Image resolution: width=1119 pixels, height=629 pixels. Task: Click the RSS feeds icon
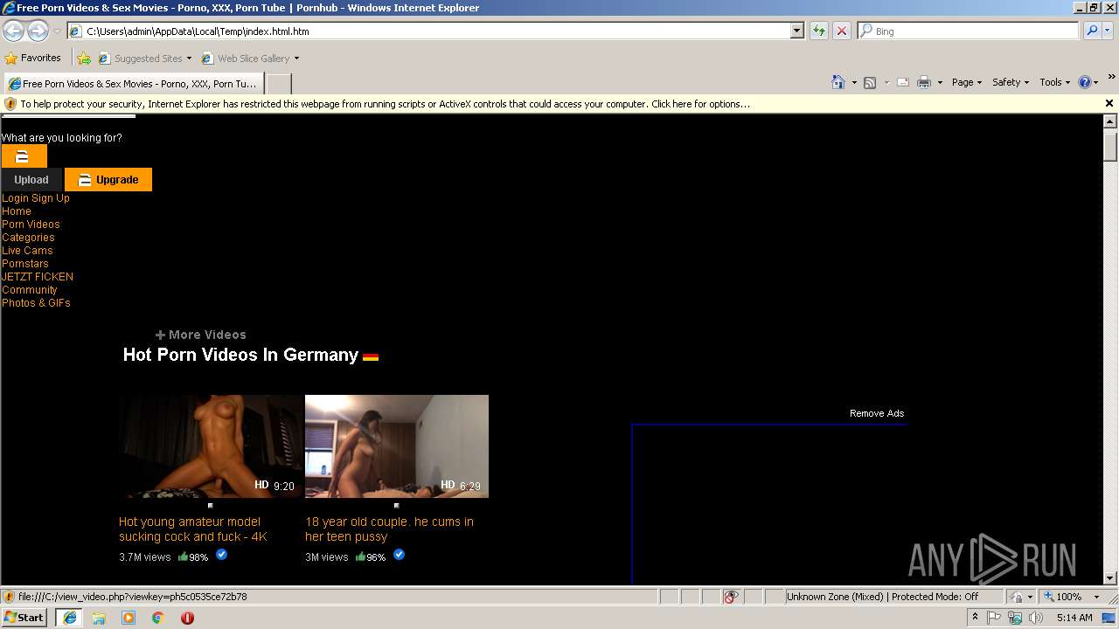tap(870, 82)
